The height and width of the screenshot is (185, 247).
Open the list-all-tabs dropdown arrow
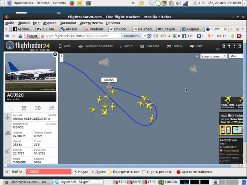point(242,29)
